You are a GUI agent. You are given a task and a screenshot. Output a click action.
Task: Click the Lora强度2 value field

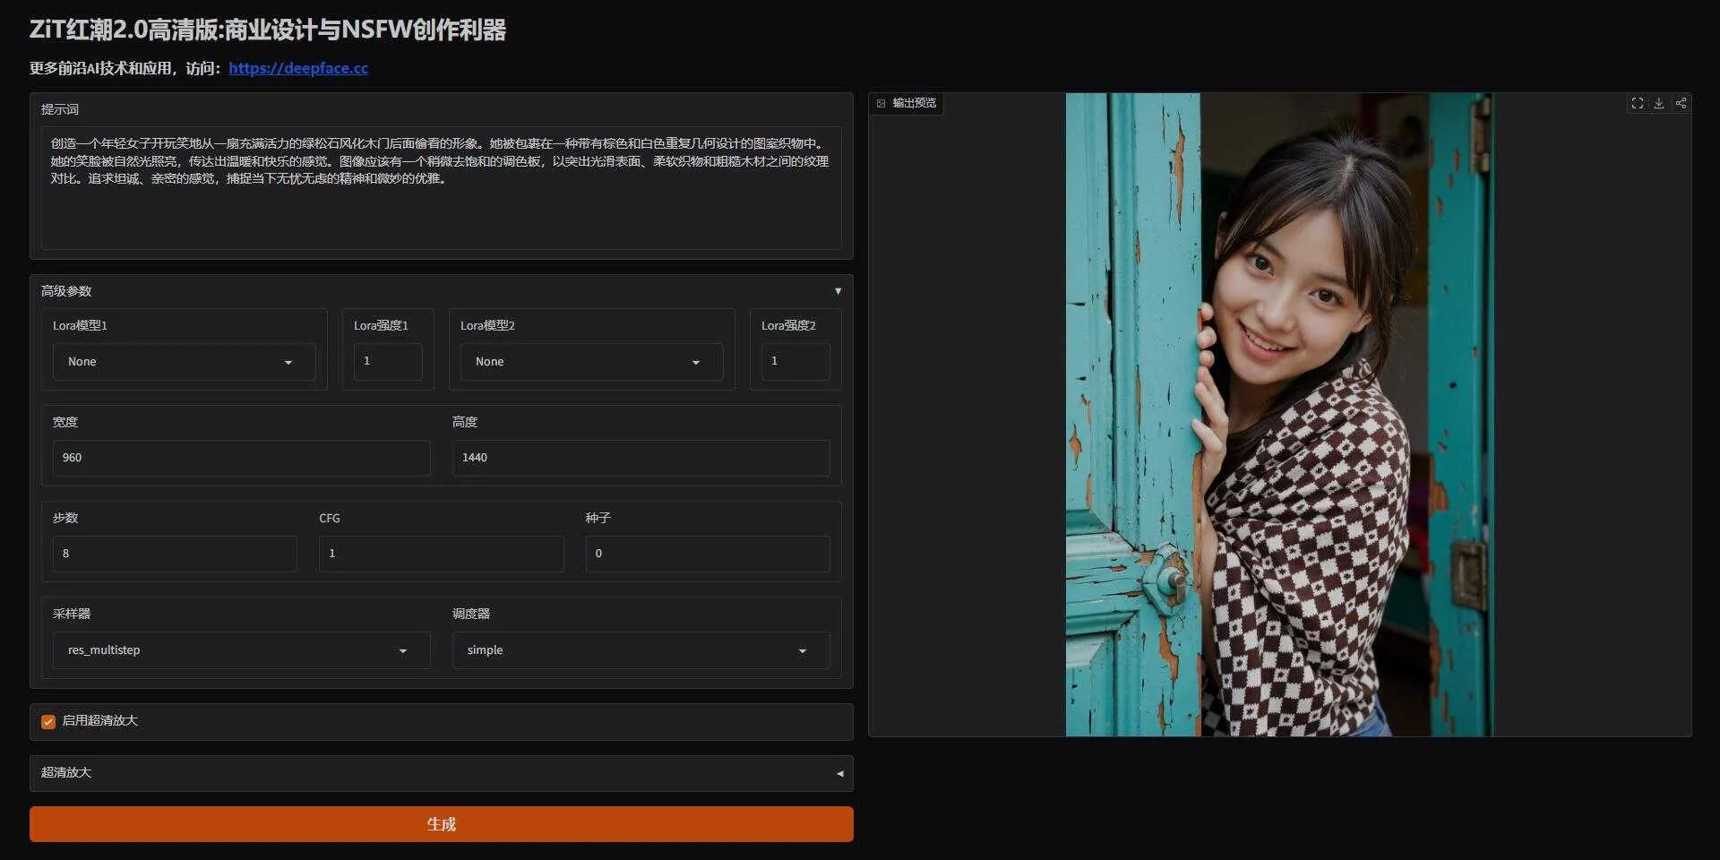(795, 361)
